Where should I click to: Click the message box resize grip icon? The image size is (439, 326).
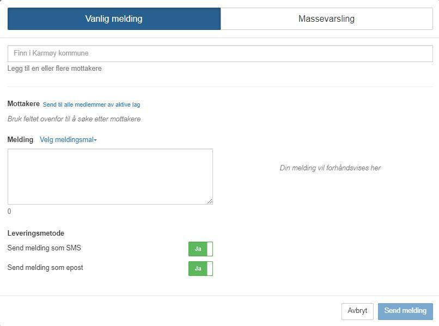(x=210, y=201)
